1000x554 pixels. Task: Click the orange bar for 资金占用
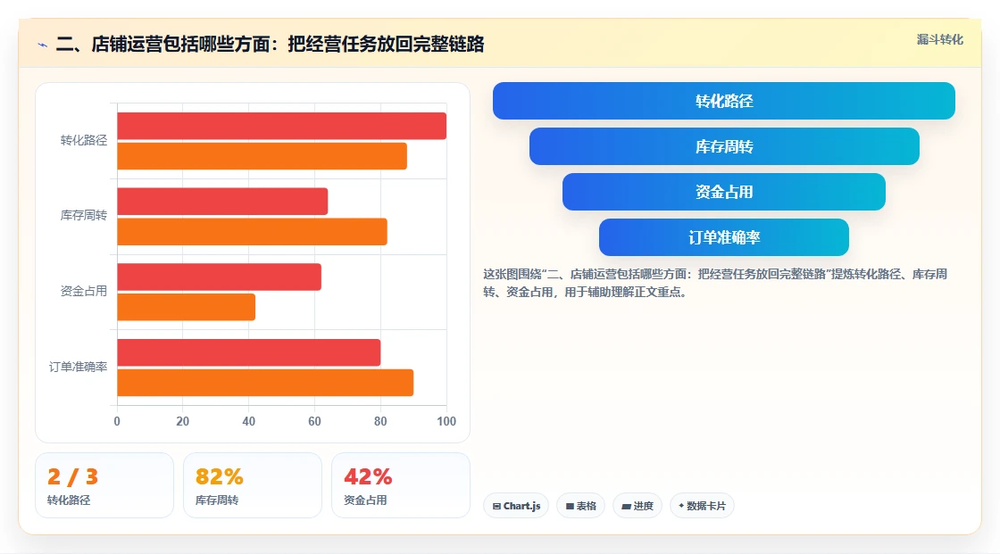[187, 307]
